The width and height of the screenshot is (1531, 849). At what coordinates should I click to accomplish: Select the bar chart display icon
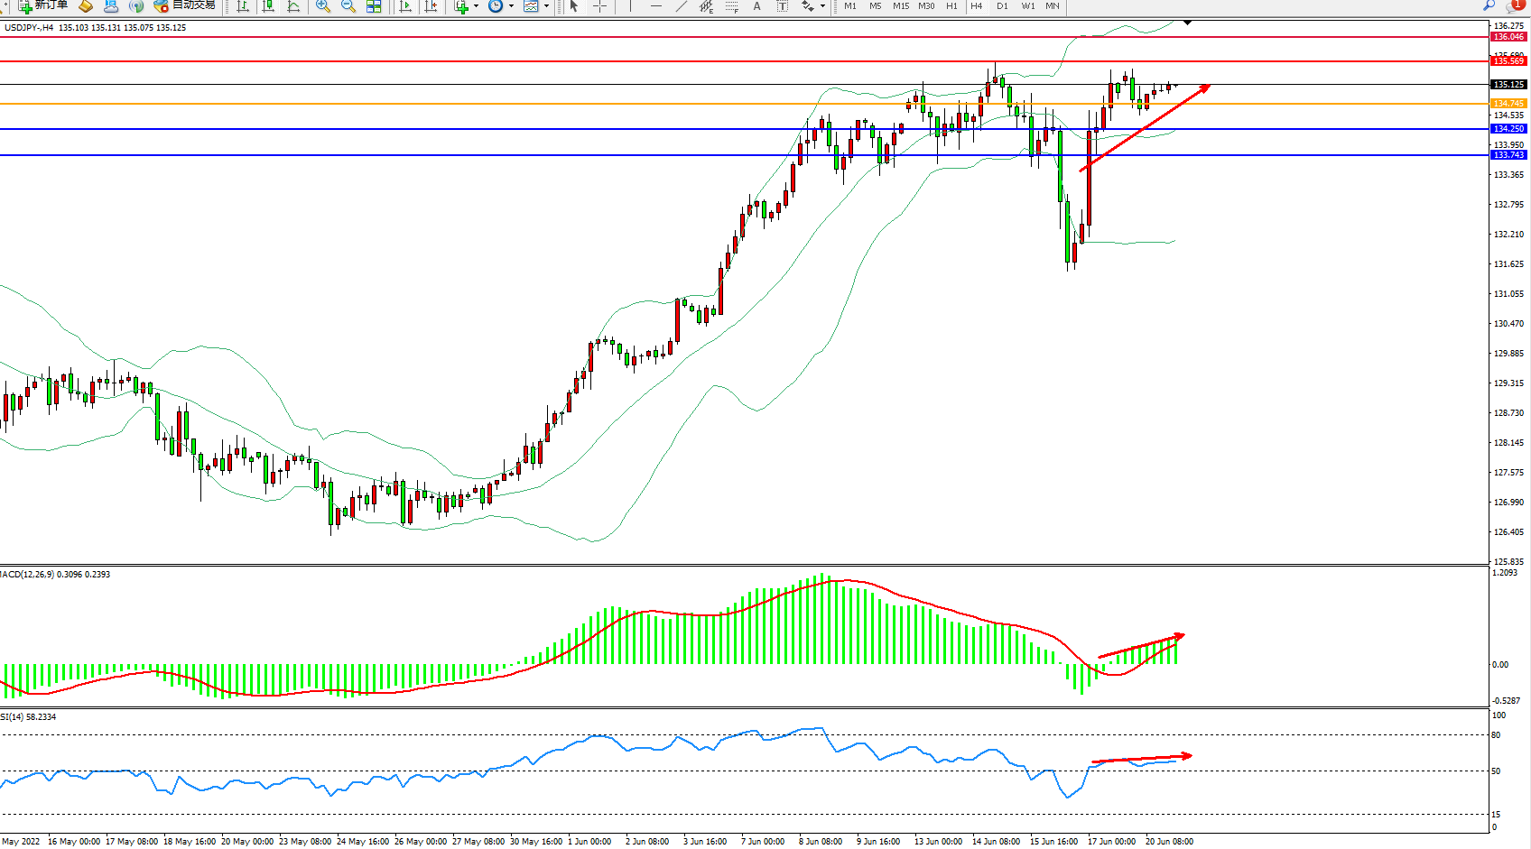pyautogui.click(x=243, y=6)
